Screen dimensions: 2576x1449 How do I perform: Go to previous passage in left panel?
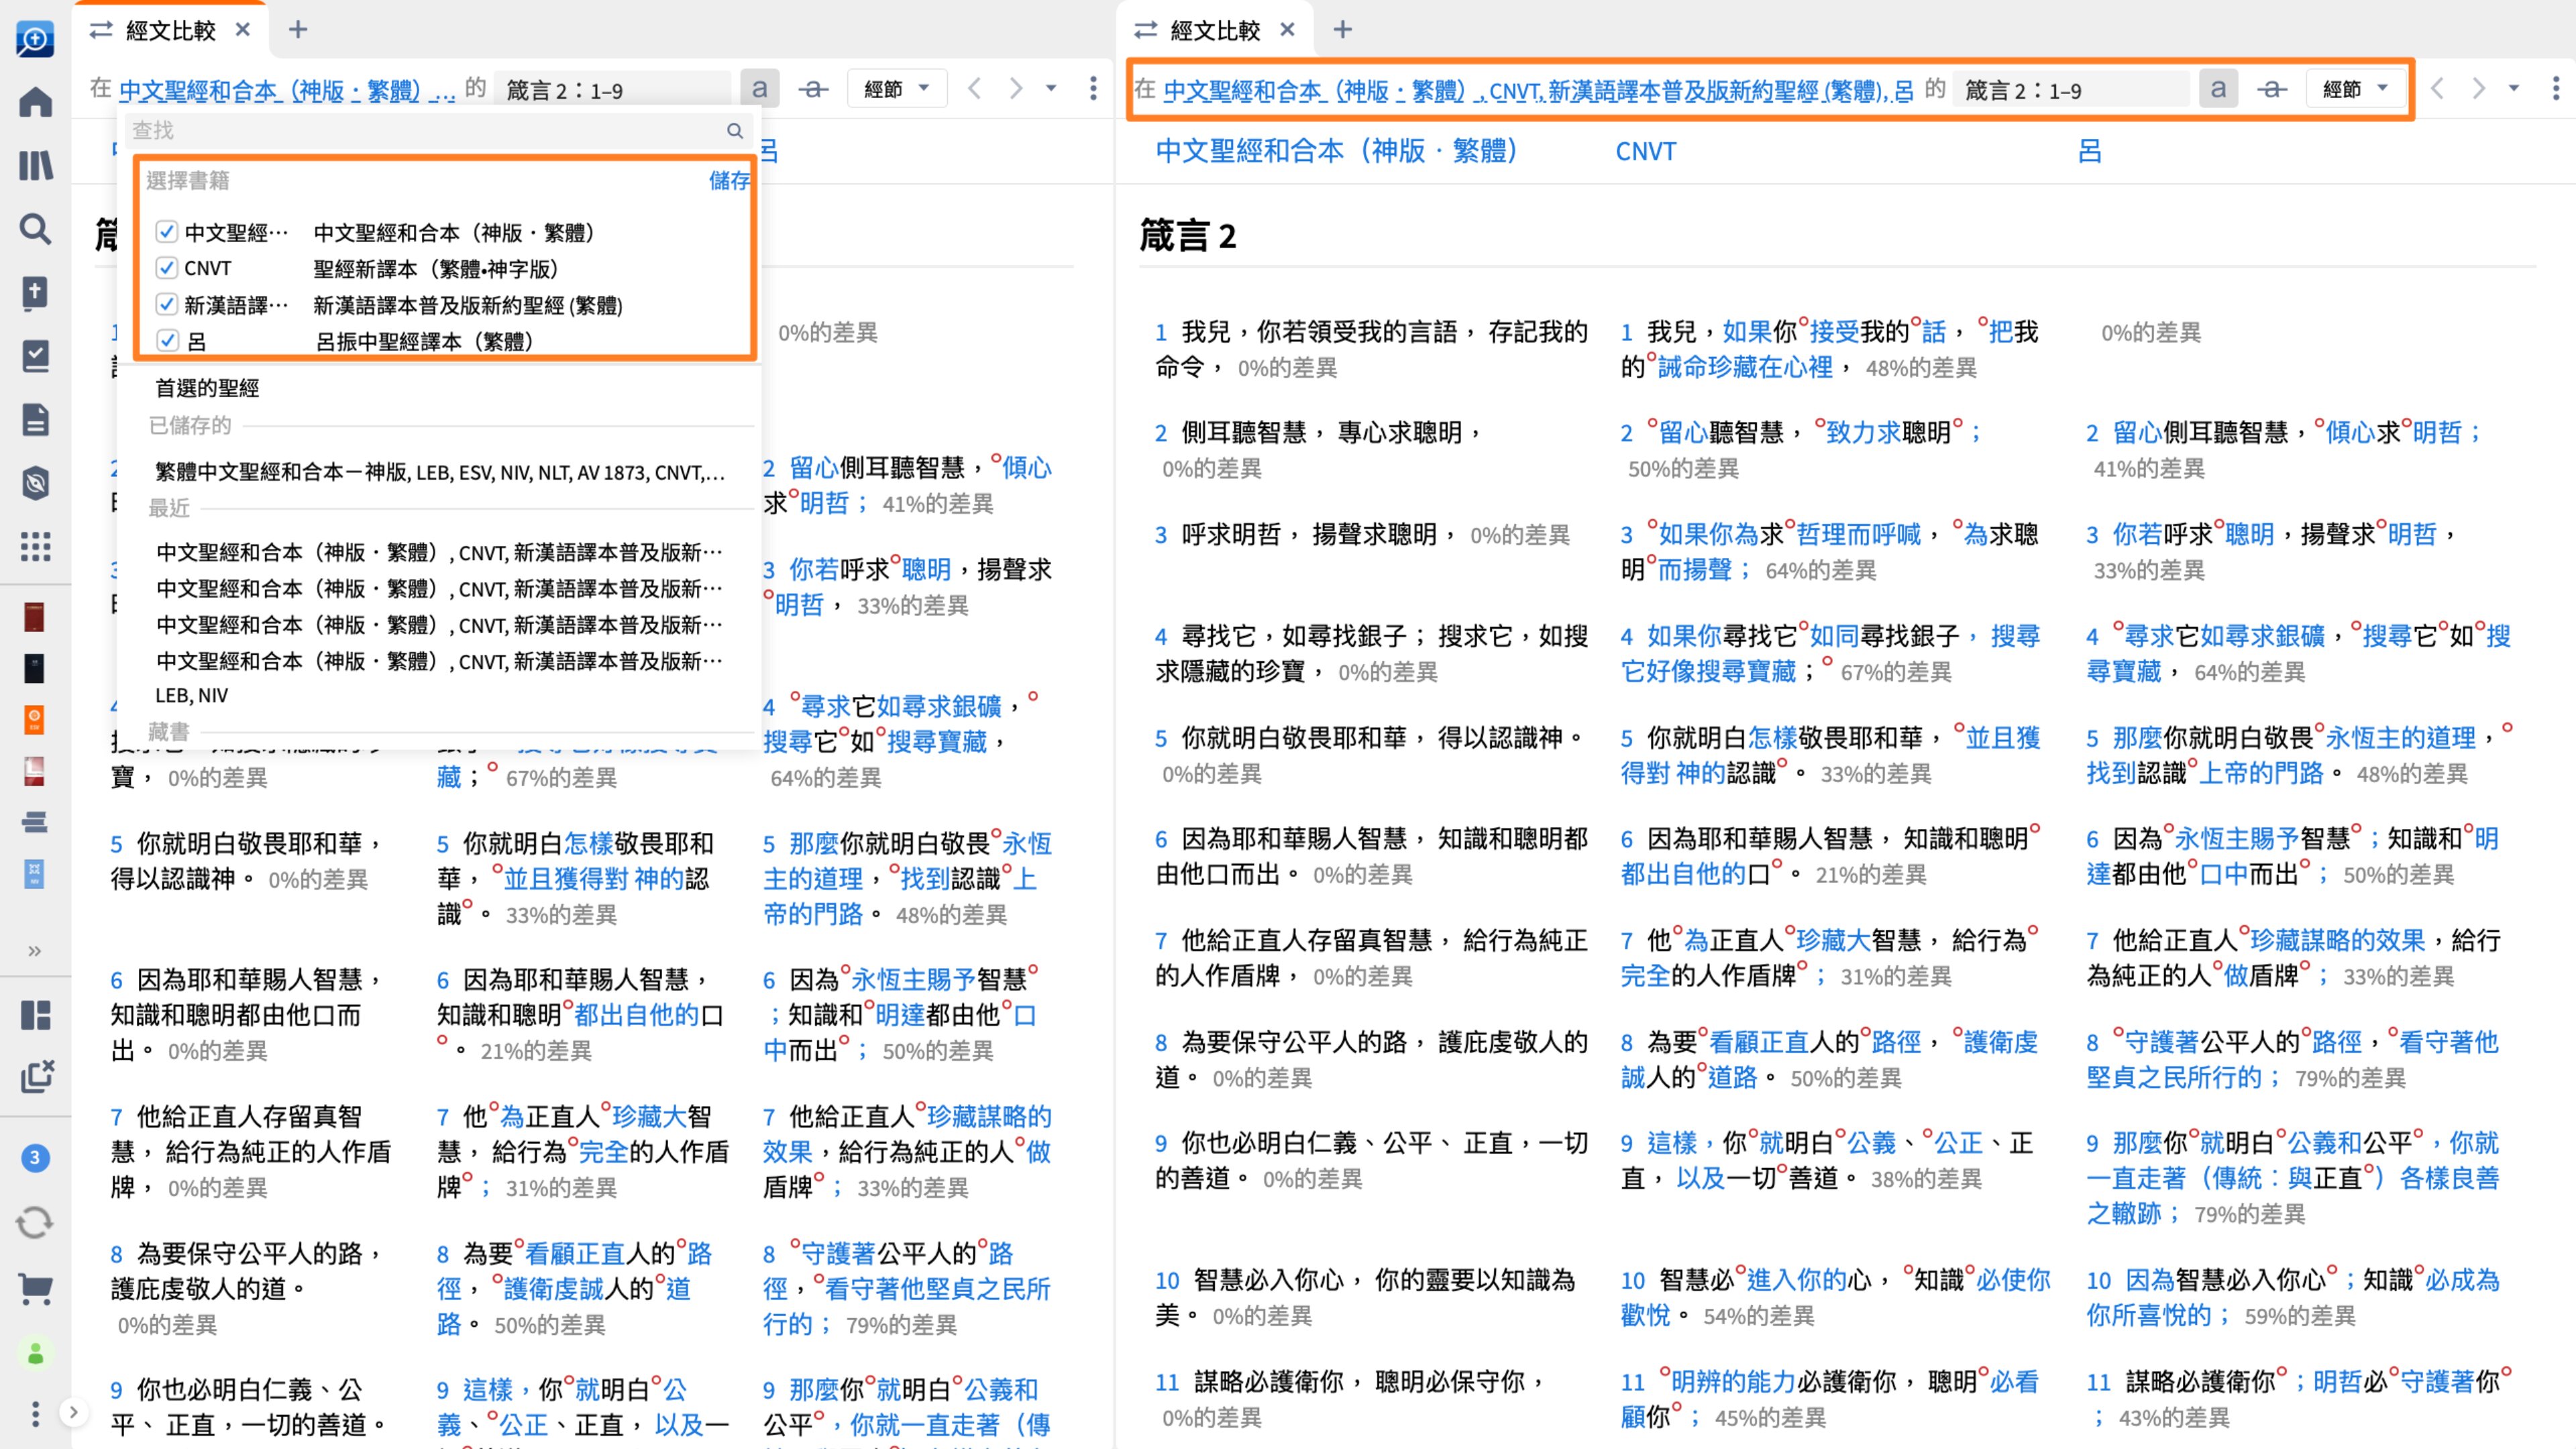tap(974, 88)
